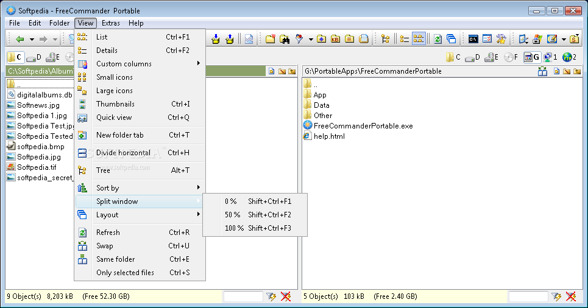Click the KB folder size icon

[336, 39]
